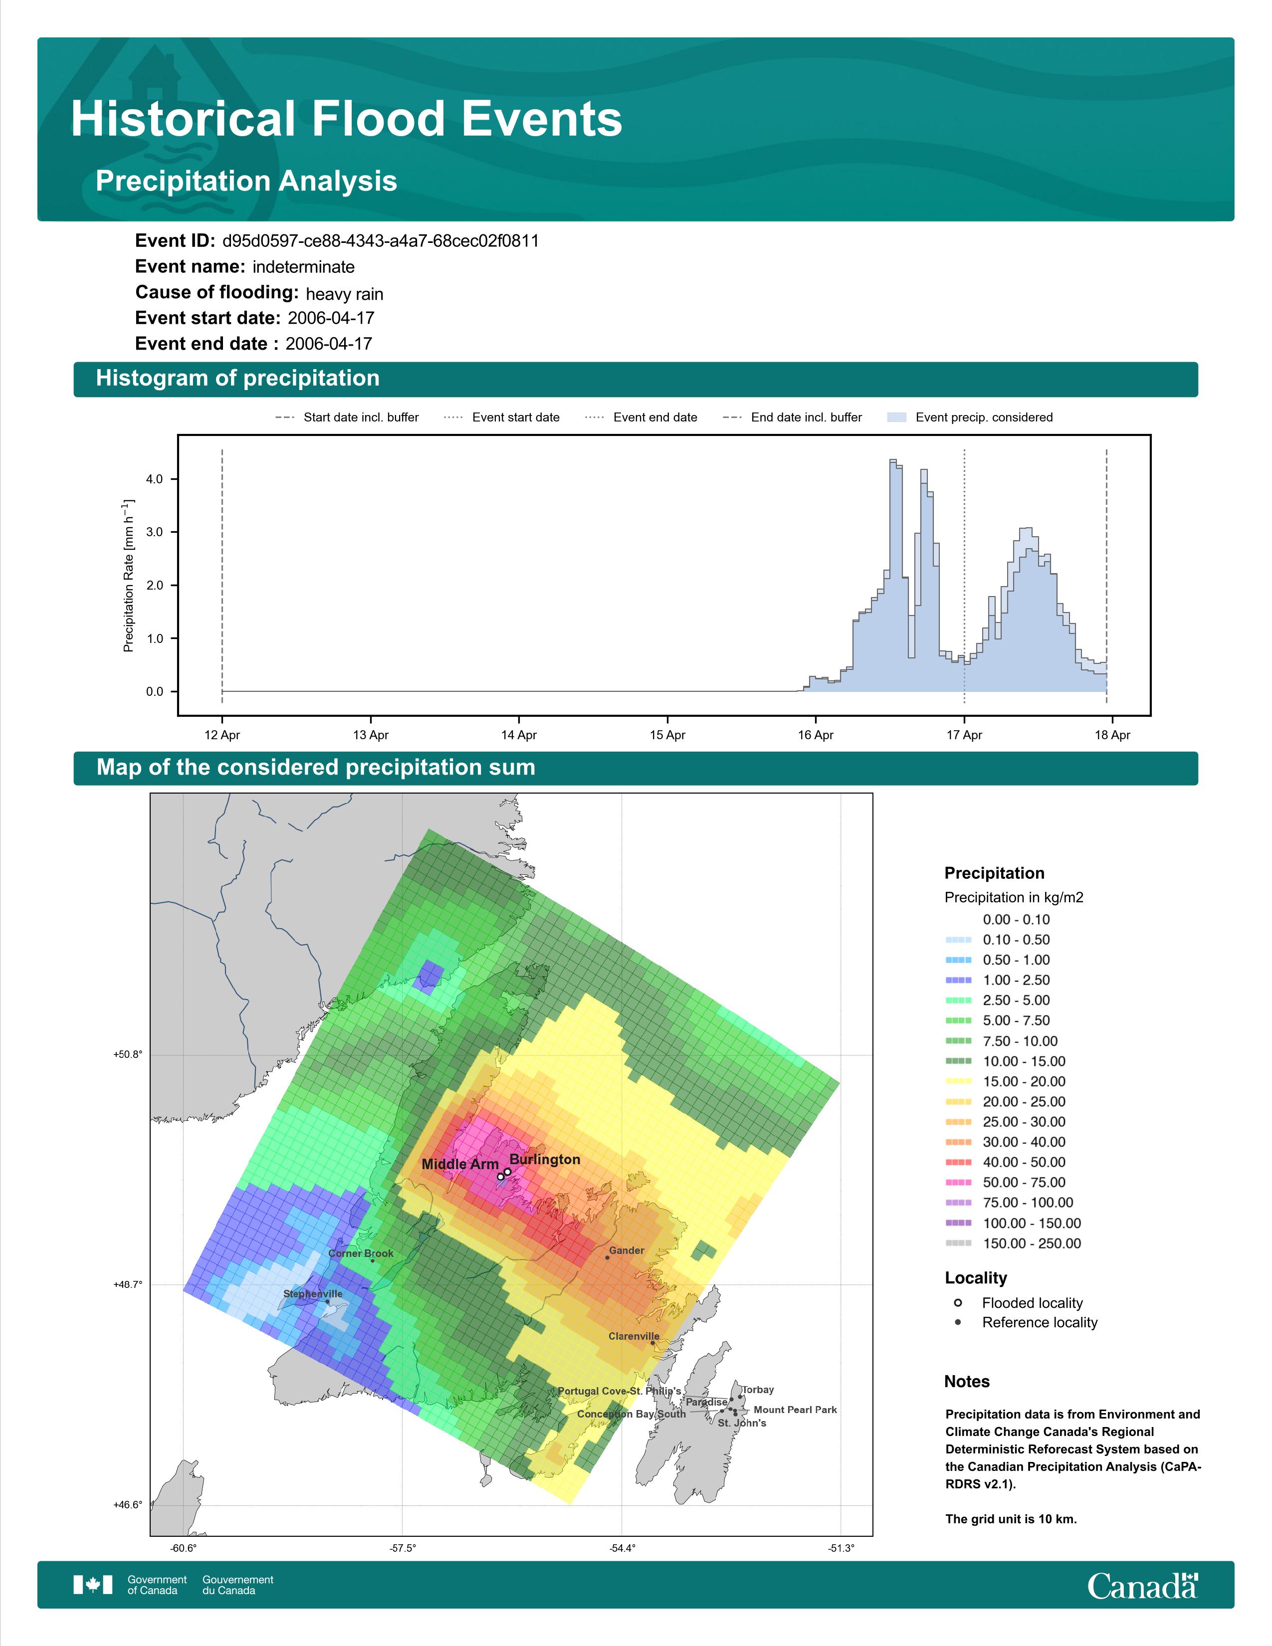Click the '17 Apr' axis label
The height and width of the screenshot is (1646, 1272).
pyautogui.click(x=965, y=735)
